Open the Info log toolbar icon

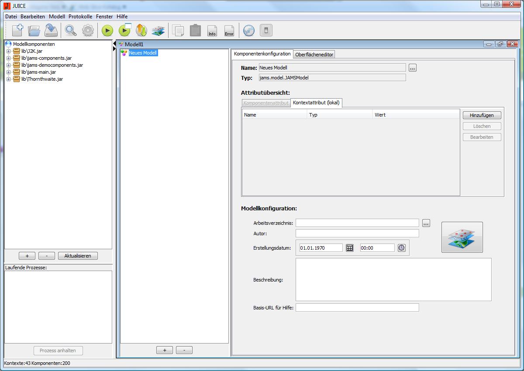click(x=212, y=31)
